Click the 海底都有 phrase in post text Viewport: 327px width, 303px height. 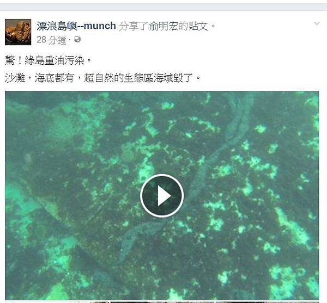pyautogui.click(x=55, y=78)
